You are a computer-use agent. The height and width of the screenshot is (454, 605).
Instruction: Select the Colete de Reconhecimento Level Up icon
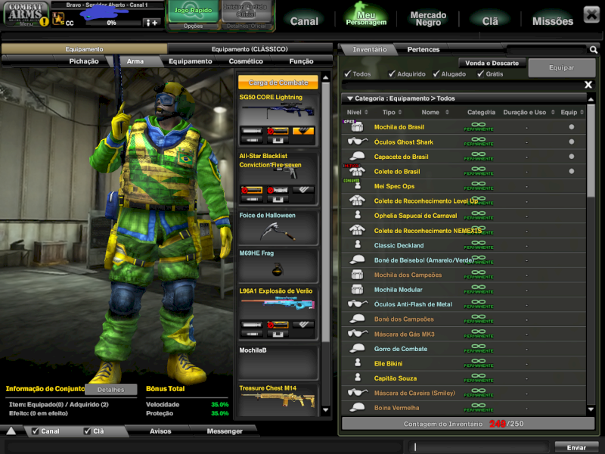(357, 201)
